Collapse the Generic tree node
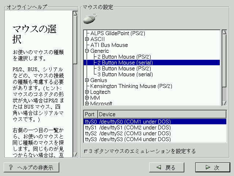This screenshot has height=176, width=234. coord(87,51)
